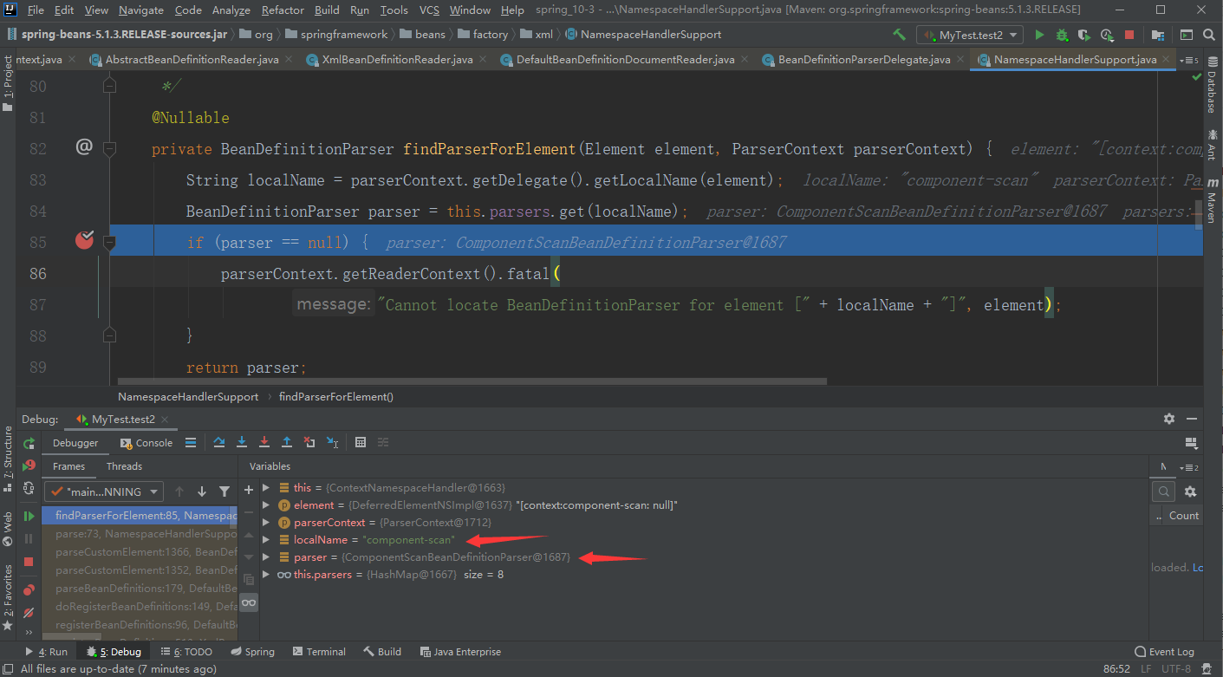Stop the running process in the top toolbar

point(1129,35)
